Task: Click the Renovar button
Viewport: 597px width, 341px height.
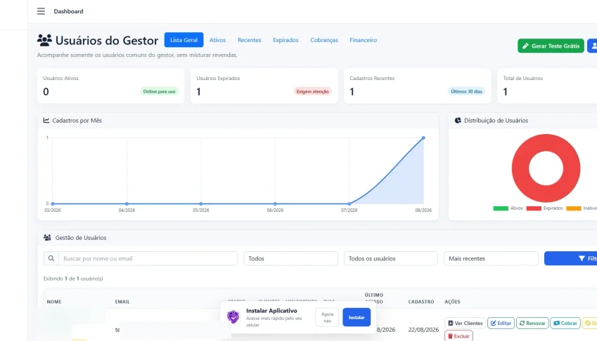Action: [x=532, y=323]
